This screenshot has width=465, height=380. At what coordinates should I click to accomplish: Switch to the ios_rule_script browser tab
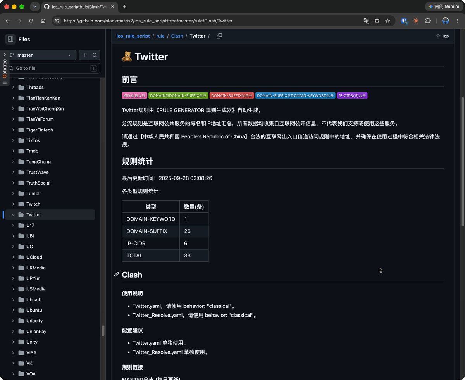click(x=79, y=7)
